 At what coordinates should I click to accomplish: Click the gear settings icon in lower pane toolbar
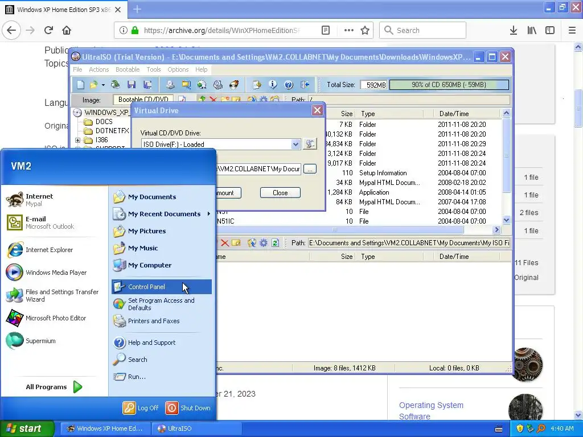(x=264, y=243)
